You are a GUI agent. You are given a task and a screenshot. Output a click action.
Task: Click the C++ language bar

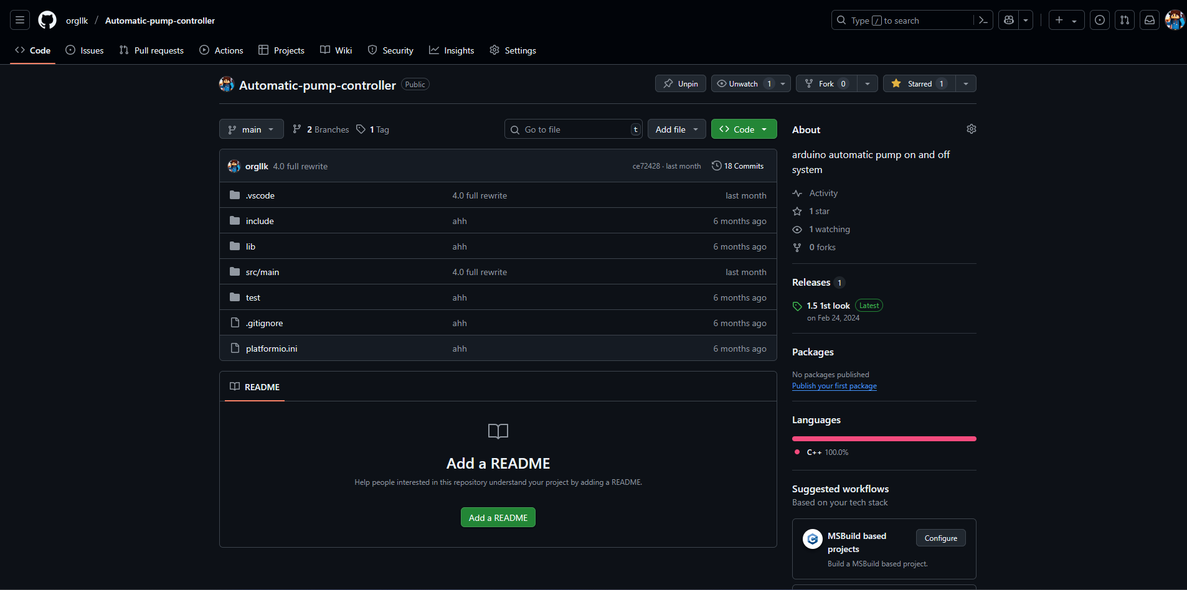click(884, 439)
